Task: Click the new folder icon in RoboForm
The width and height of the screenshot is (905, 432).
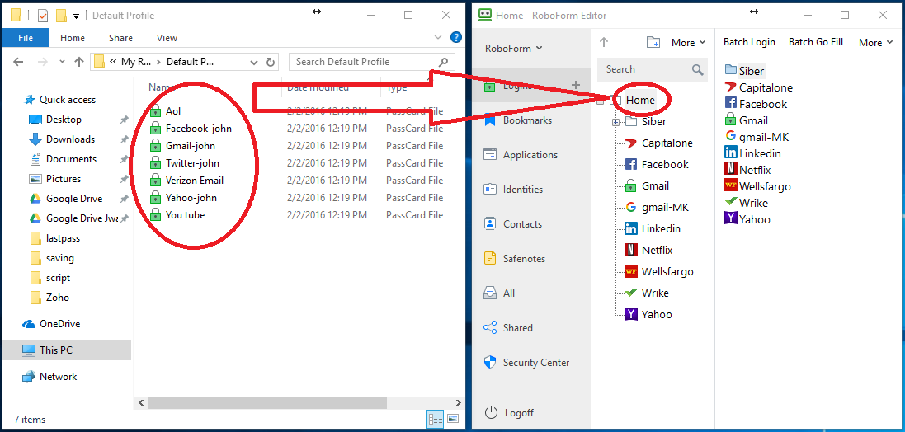Action: coord(653,42)
